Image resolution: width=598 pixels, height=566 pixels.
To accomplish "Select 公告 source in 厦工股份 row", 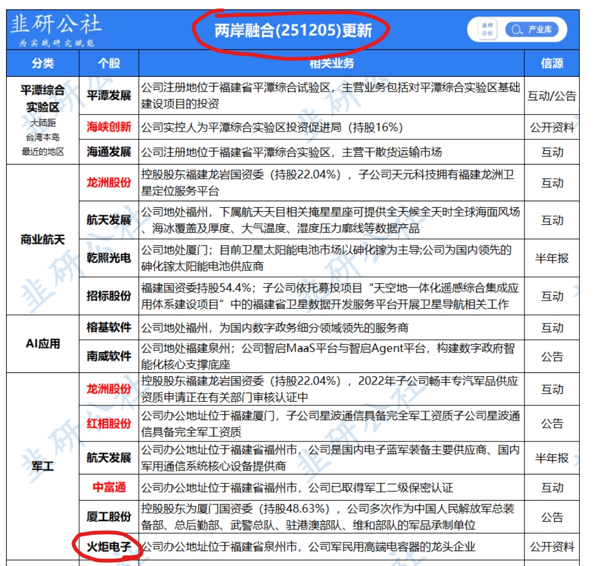I will coord(552,517).
